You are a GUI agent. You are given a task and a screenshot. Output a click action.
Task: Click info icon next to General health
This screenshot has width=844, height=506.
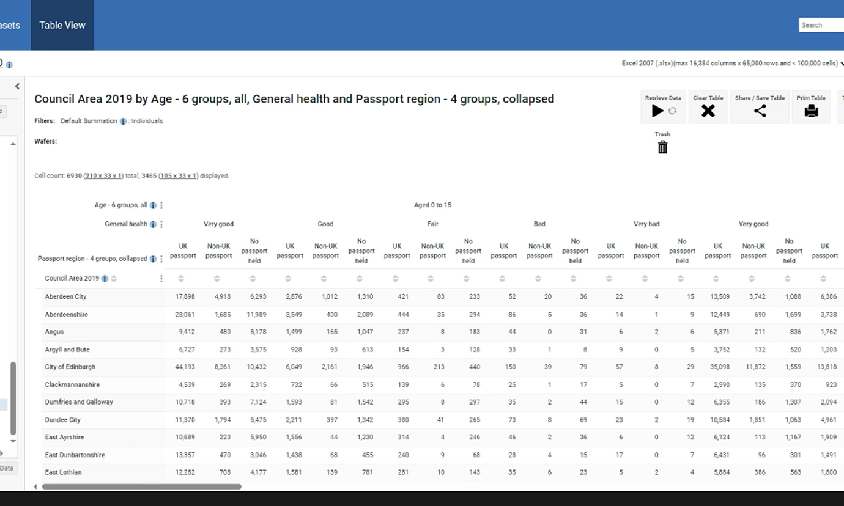[x=153, y=224]
